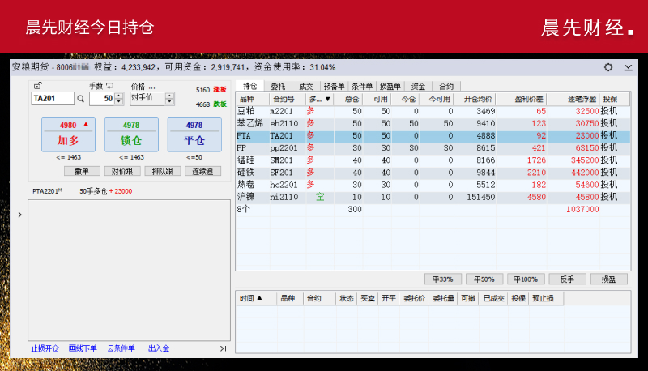The height and width of the screenshot is (371, 648).
Task: Click the left sidebar expand arrow
Action: coord(19,215)
